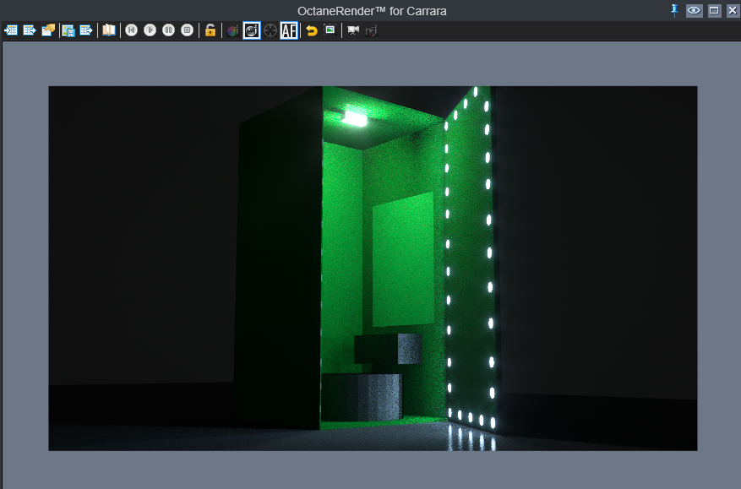Toggle the AF autofocus button
The width and height of the screenshot is (741, 489).
(x=289, y=30)
